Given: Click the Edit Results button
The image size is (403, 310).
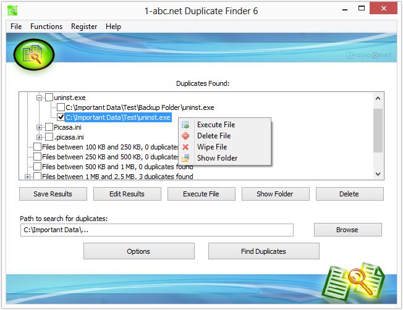Looking at the screenshot, I should (x=127, y=194).
